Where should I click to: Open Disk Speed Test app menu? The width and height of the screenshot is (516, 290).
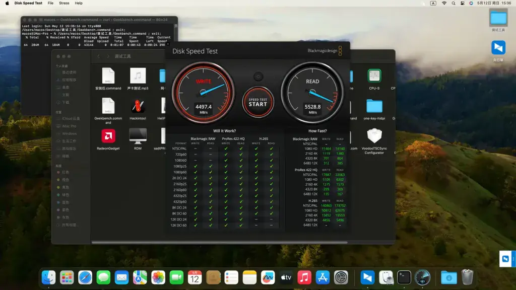coord(28,3)
